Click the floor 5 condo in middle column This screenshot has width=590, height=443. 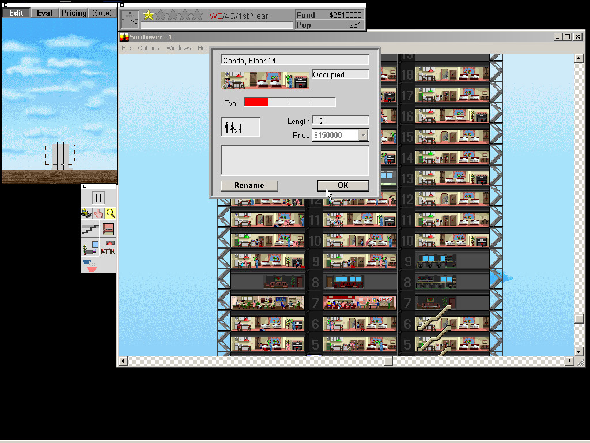click(x=360, y=344)
